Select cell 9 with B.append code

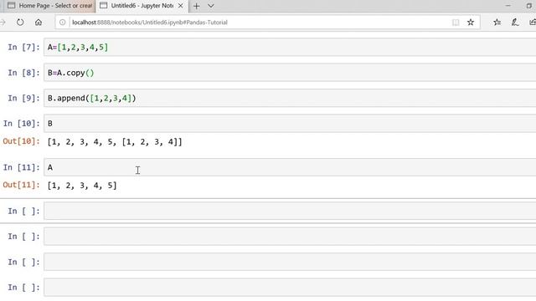click(x=290, y=99)
